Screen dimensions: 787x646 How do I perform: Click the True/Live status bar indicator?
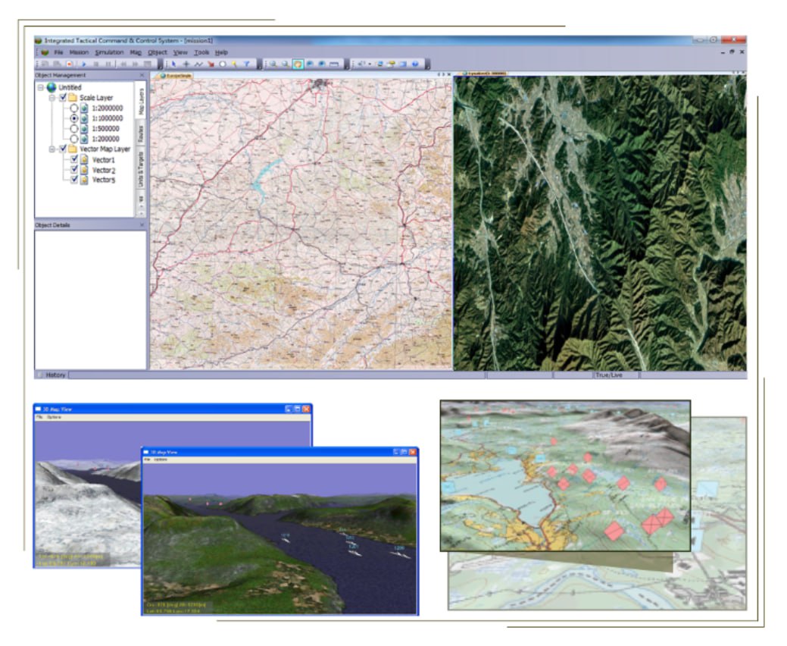coord(609,375)
